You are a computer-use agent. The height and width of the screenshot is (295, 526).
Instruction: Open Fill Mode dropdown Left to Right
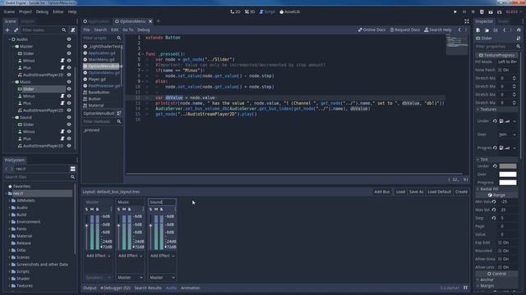tap(507, 62)
